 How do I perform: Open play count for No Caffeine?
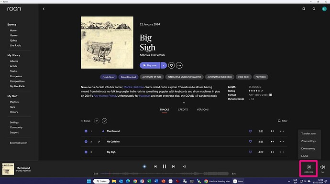(272, 142)
